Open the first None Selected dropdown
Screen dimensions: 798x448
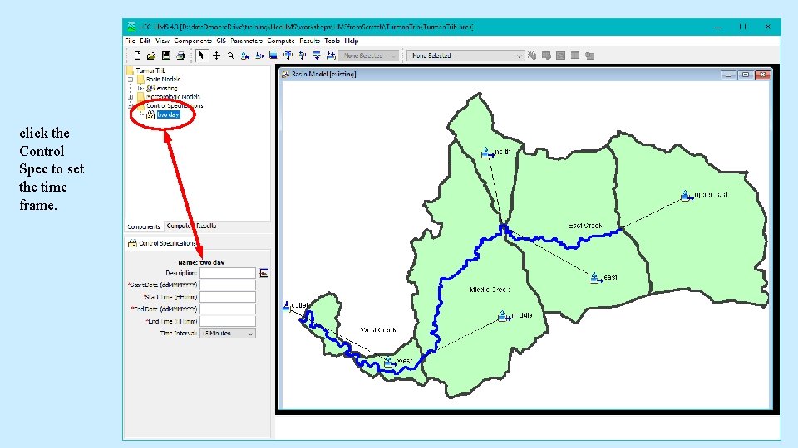point(368,56)
